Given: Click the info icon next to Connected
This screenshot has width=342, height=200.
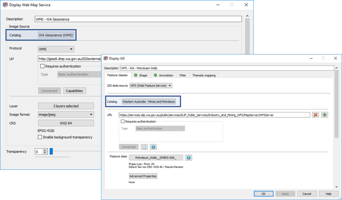Looking at the screenshot, I should pos(153,147).
